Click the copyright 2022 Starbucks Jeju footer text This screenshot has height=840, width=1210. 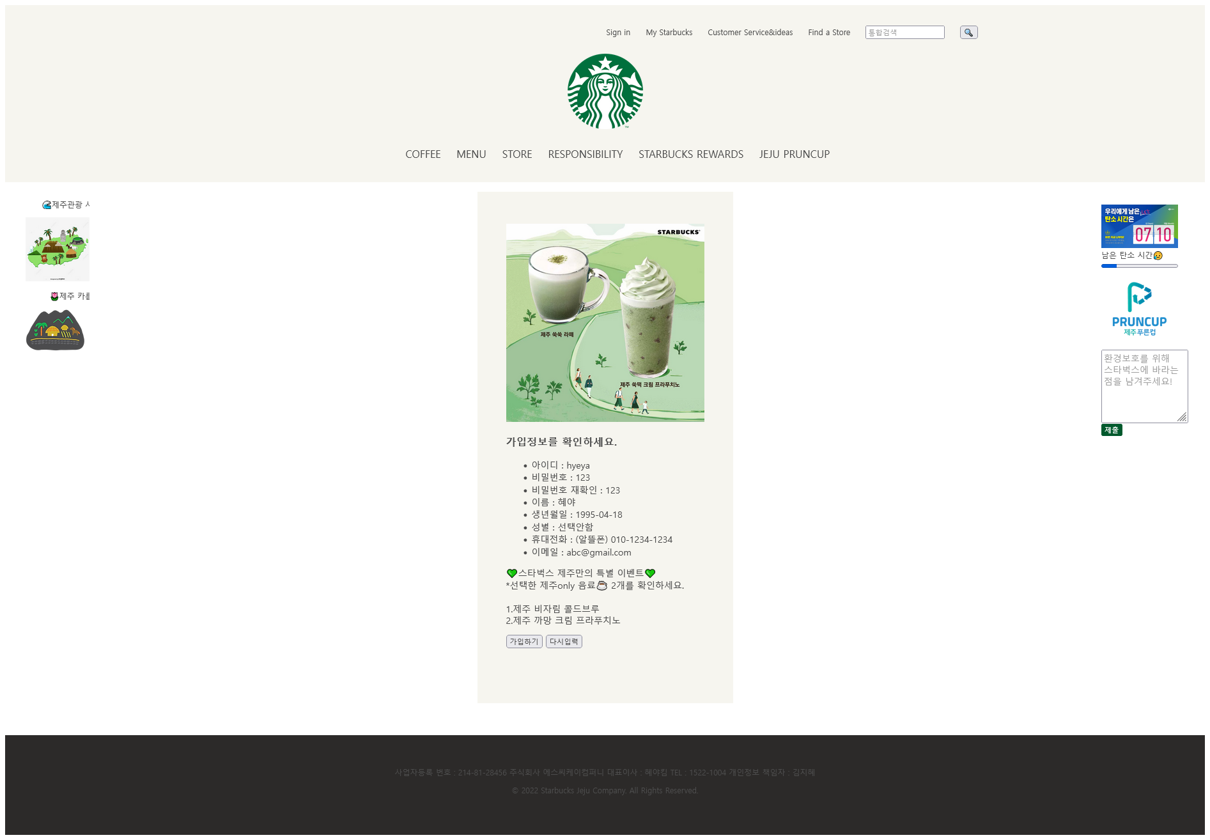click(605, 791)
